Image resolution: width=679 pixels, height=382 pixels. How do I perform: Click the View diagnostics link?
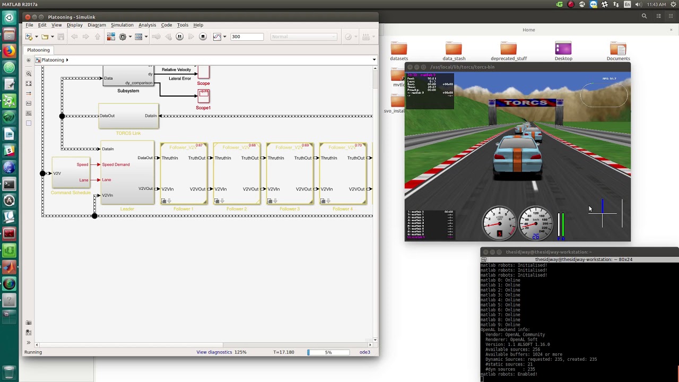pyautogui.click(x=214, y=352)
